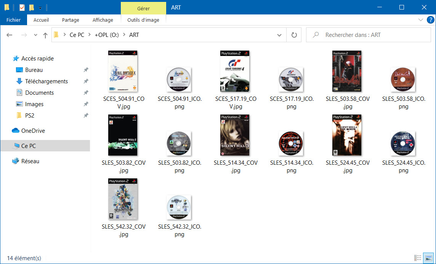Select Accès rapide in navigation pane

tap(34, 59)
